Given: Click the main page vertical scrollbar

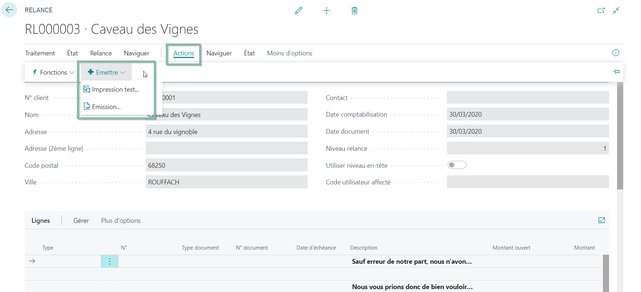Looking at the screenshot, I should point(620,136).
